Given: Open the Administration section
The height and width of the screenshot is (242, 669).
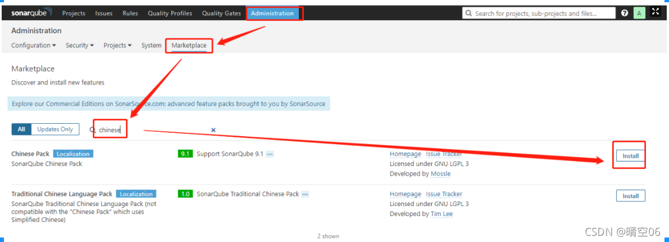Looking at the screenshot, I should click(272, 14).
